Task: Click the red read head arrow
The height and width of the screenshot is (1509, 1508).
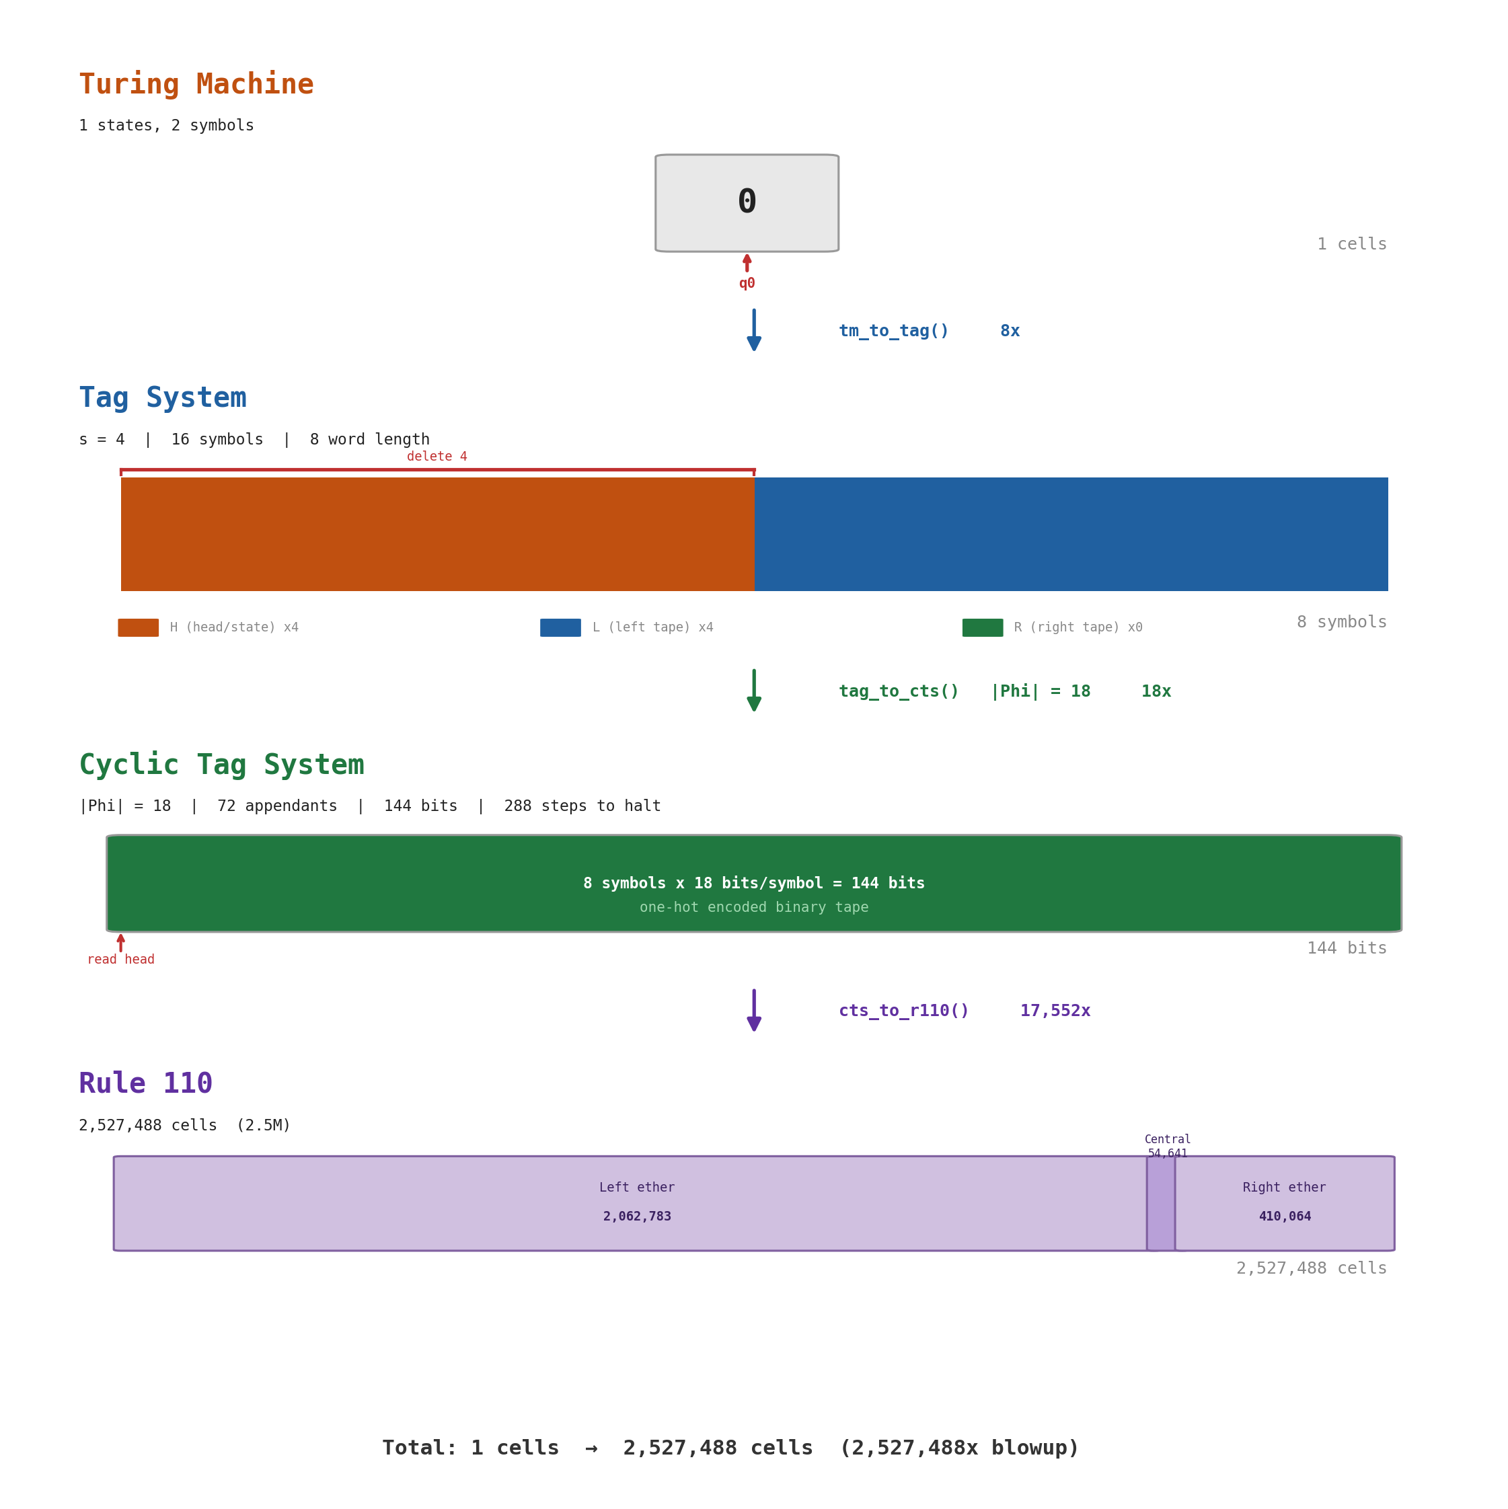Action: coord(120,943)
